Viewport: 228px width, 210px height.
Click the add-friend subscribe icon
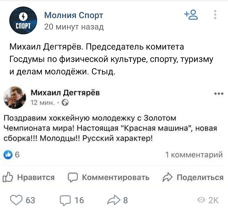tap(191, 15)
